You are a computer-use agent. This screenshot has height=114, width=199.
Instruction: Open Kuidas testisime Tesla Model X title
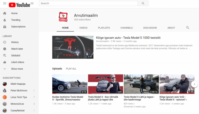[x=68, y=98]
